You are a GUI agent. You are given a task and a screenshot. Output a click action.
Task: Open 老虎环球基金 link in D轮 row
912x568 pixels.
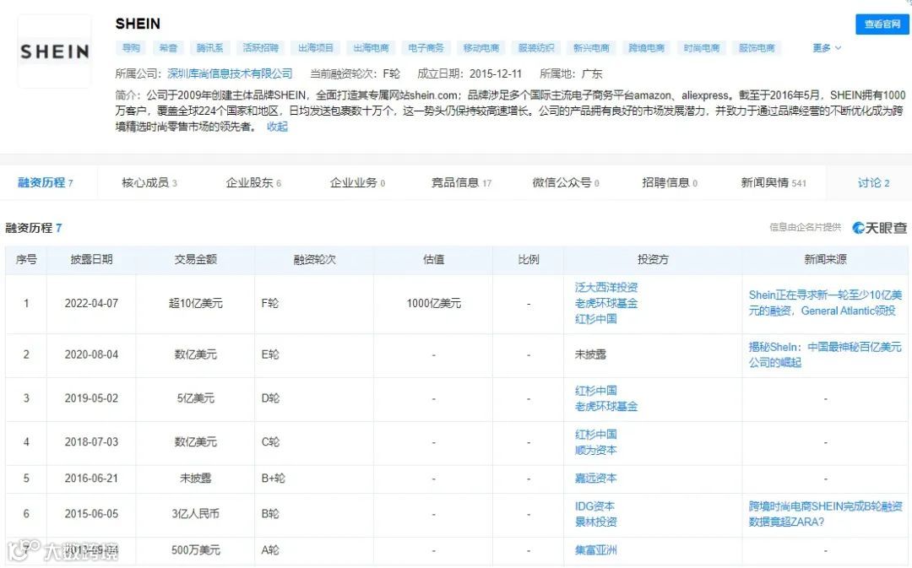(606, 407)
